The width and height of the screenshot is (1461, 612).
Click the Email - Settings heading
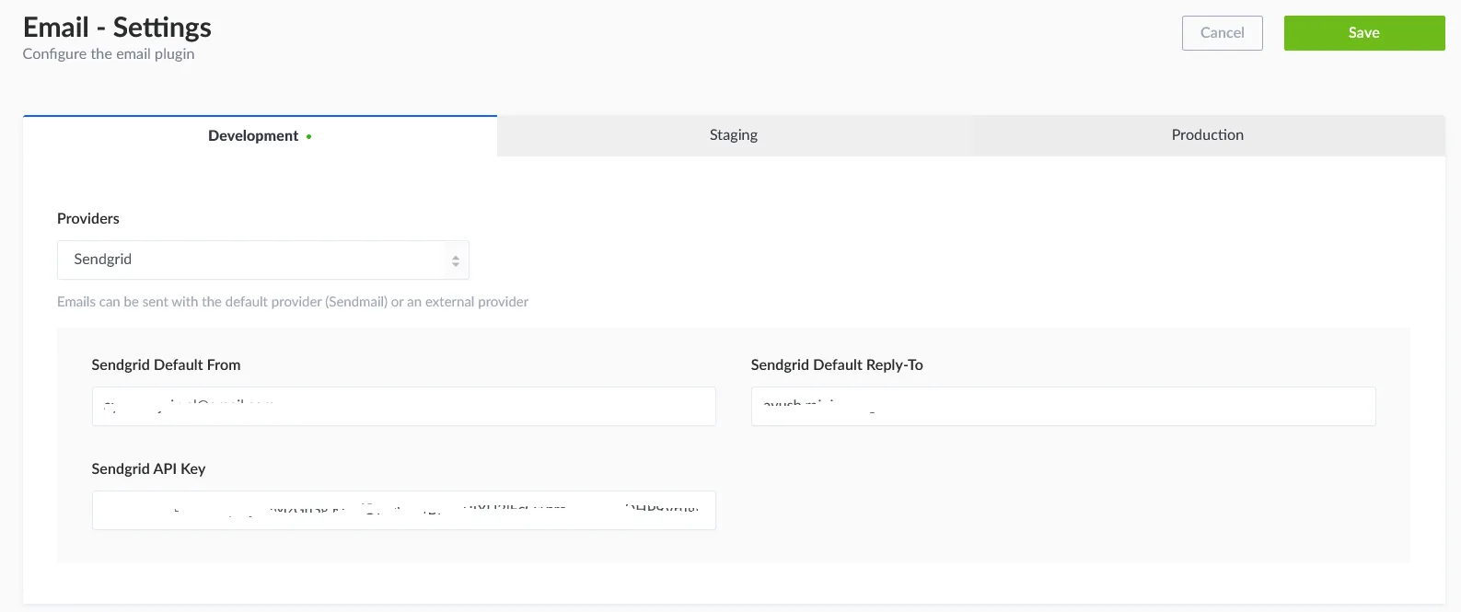point(117,28)
